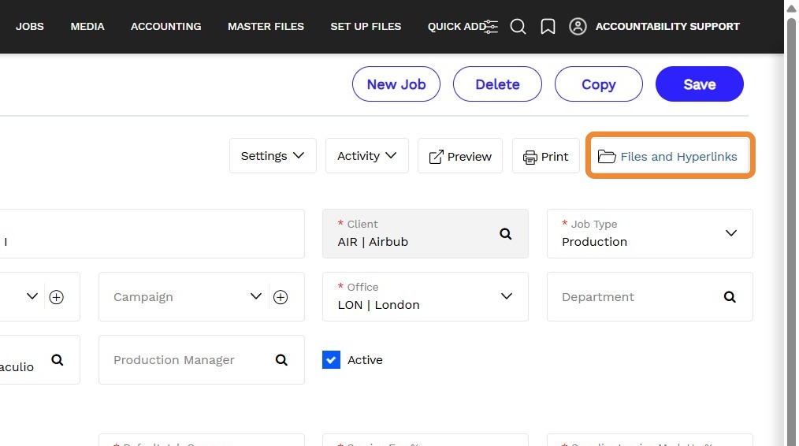799x446 pixels.
Task: Click the New Job button
Action: coord(396,84)
